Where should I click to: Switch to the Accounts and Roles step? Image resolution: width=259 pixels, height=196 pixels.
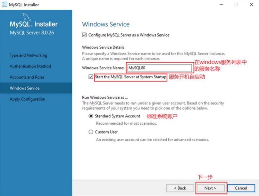pyautogui.click(x=27, y=77)
